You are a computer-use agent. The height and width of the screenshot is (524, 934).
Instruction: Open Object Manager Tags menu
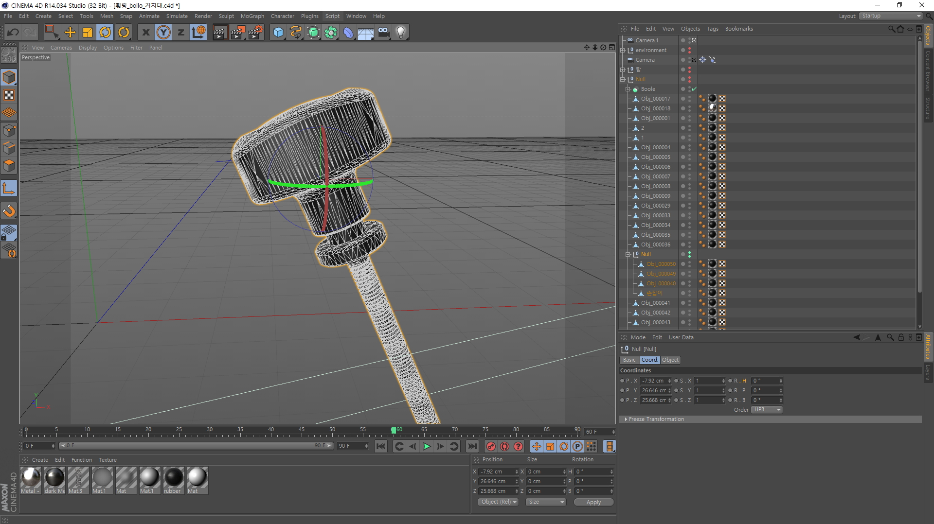712,29
